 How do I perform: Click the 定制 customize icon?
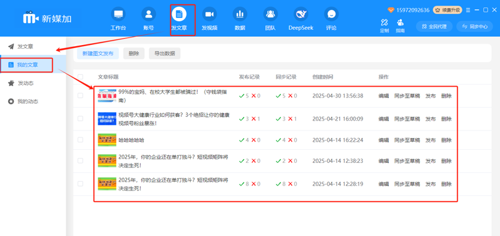coord(384,22)
